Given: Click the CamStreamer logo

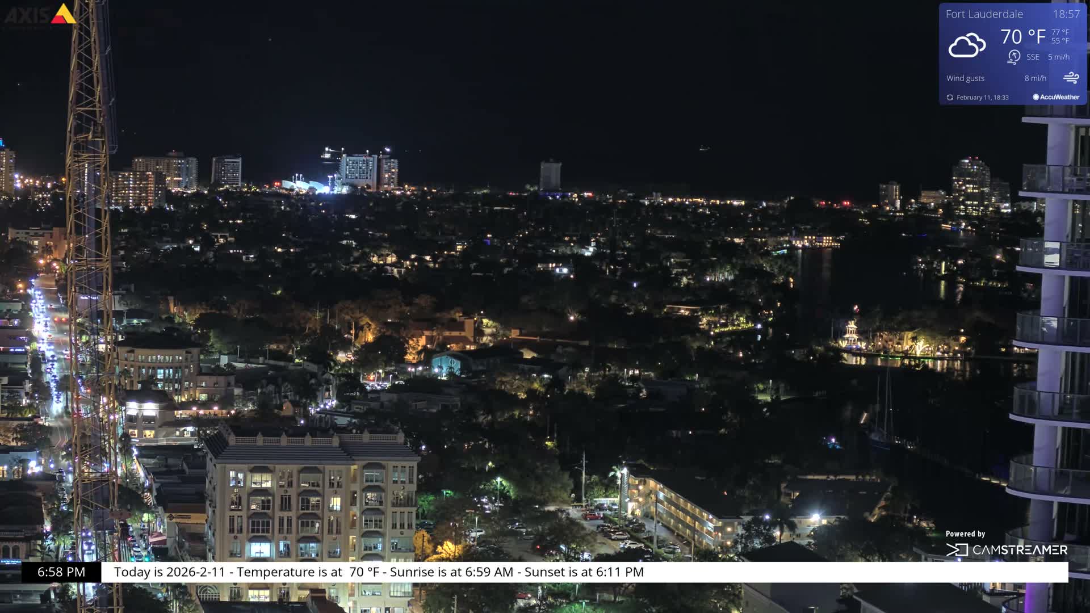Looking at the screenshot, I should pos(1007,549).
